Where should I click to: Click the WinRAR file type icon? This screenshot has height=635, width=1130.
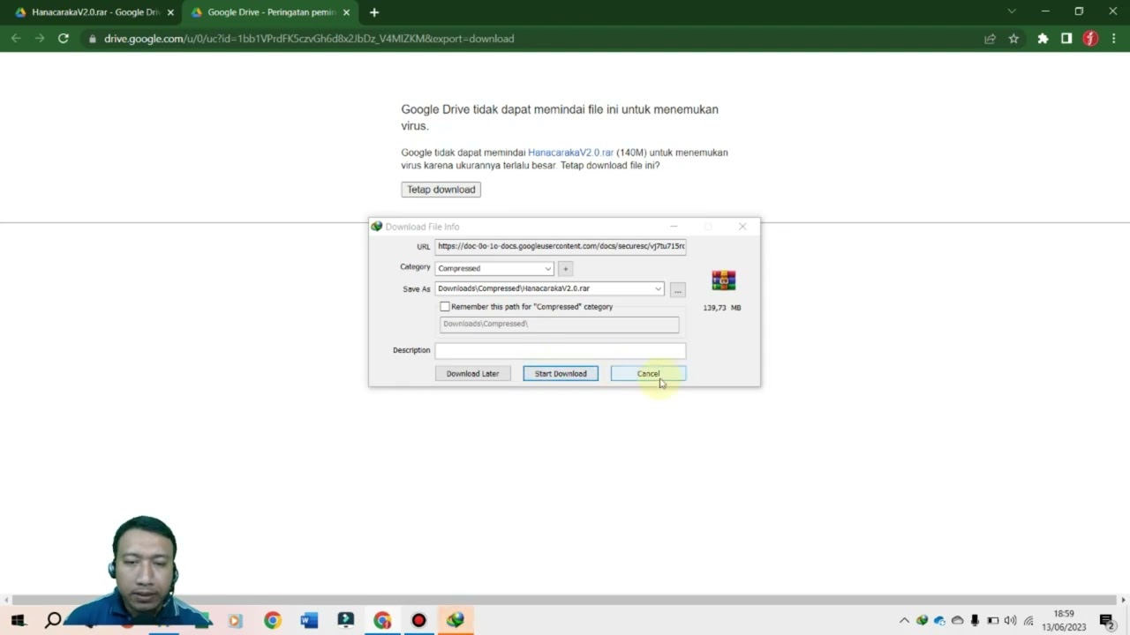coord(723,280)
